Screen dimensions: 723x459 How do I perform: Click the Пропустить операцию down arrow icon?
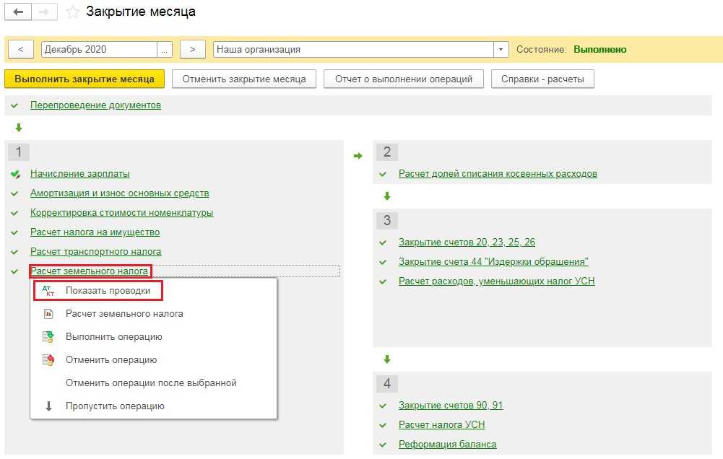(x=48, y=406)
